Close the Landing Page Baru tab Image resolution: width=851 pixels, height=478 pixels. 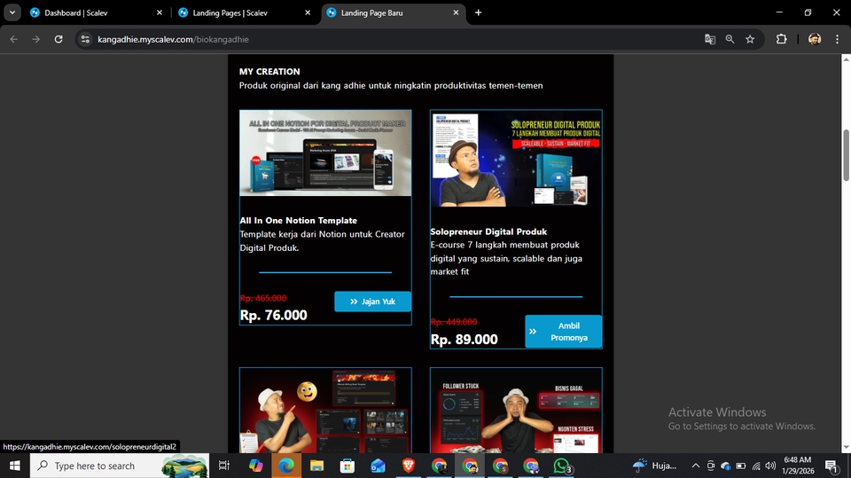pos(456,12)
